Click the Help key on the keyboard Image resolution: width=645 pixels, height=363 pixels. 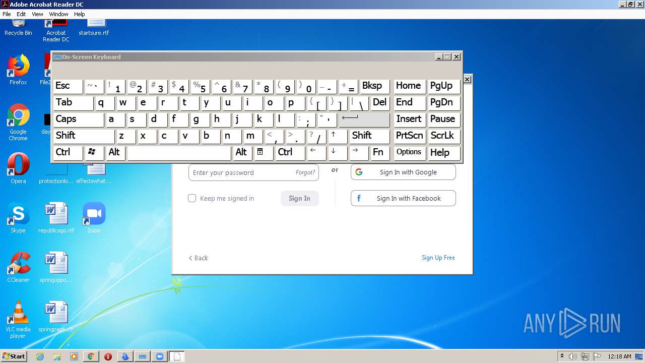pos(444,153)
